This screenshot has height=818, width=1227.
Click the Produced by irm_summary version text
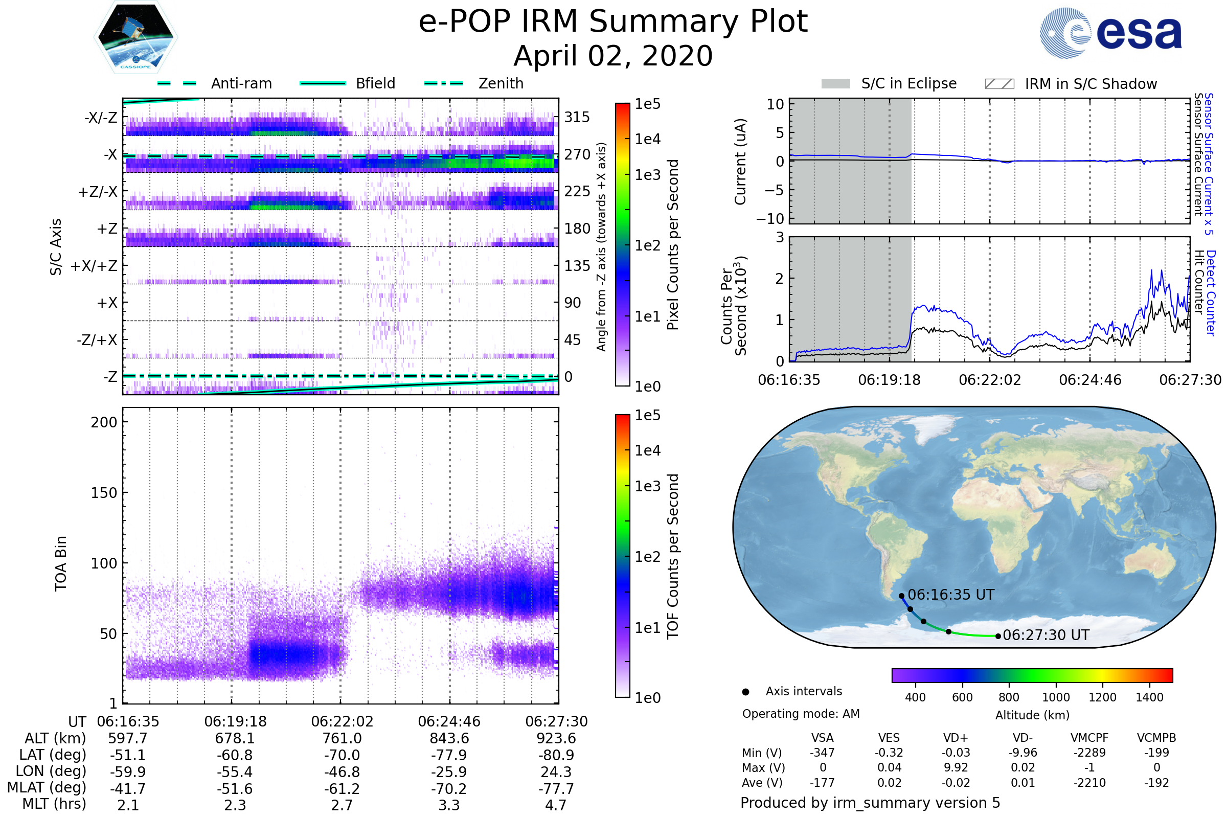click(x=870, y=803)
